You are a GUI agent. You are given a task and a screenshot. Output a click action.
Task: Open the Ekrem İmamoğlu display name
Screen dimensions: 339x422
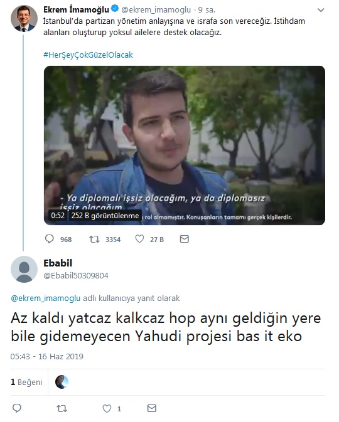point(76,9)
